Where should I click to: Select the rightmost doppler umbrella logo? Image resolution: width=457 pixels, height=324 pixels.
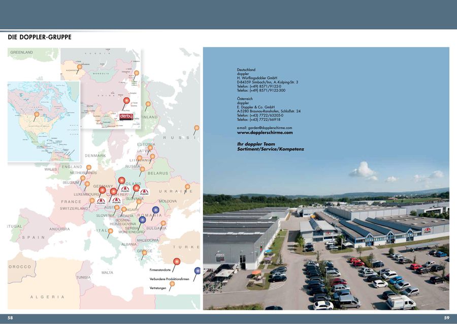pos(144,192)
